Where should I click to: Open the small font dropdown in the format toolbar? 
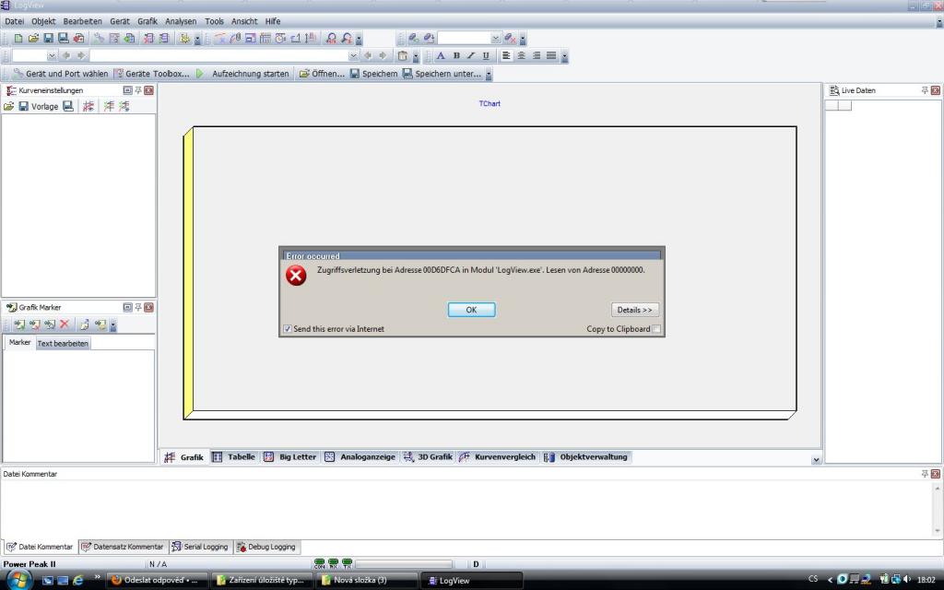[53, 56]
